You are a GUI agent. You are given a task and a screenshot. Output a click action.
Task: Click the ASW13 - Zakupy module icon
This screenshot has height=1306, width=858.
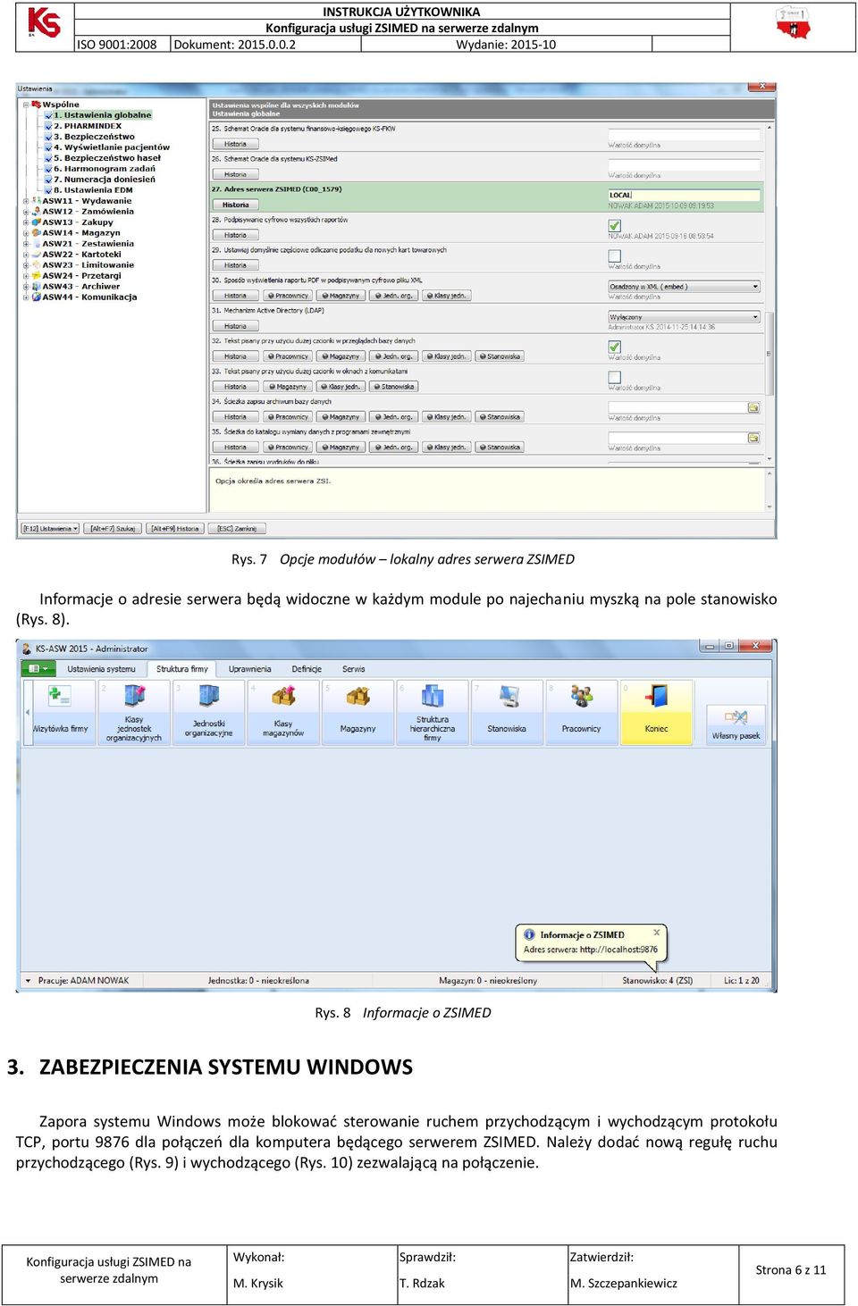click(x=37, y=222)
